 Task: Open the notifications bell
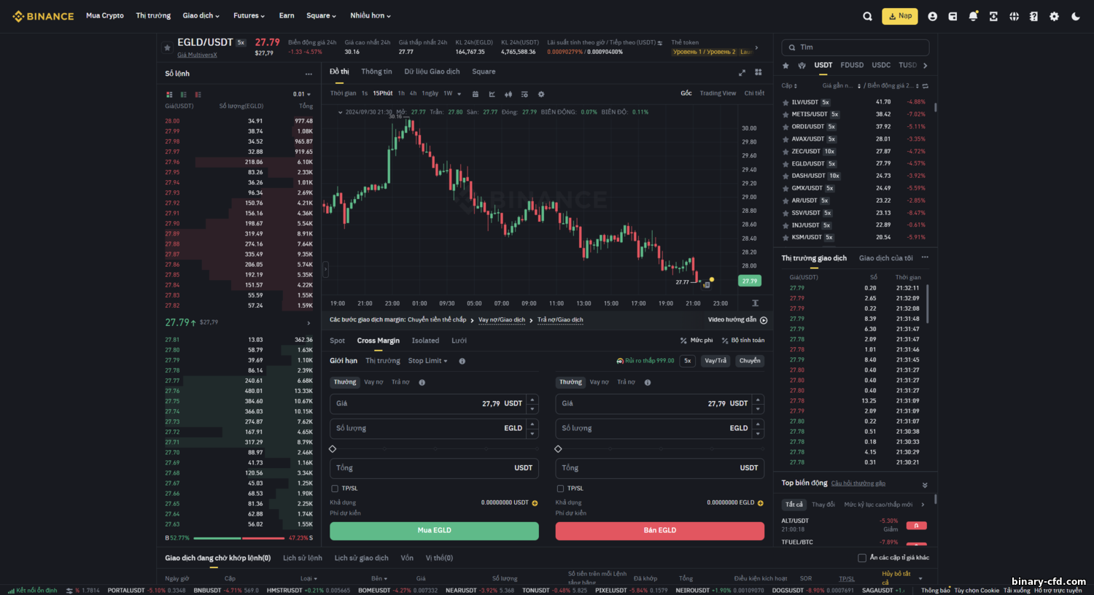[973, 16]
